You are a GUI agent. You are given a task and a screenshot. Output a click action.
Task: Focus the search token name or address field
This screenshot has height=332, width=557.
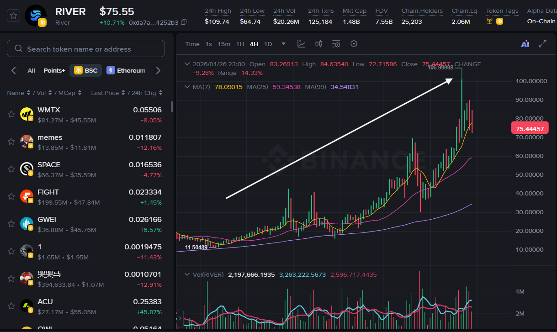point(86,48)
